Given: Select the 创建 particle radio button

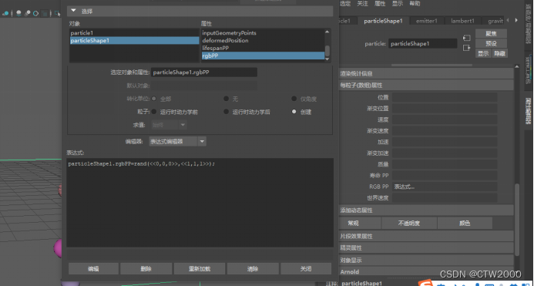Looking at the screenshot, I should coord(294,112).
